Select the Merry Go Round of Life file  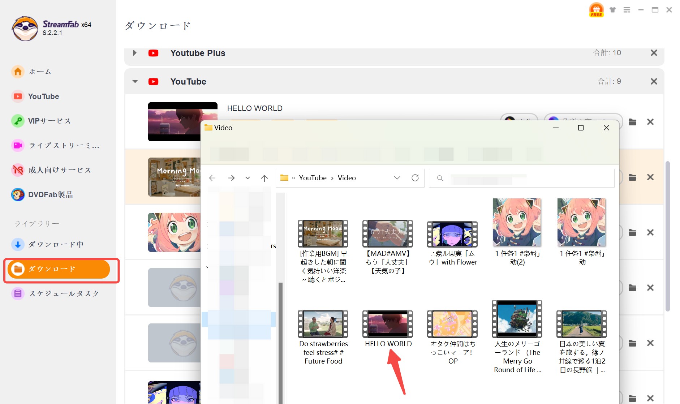(517, 337)
